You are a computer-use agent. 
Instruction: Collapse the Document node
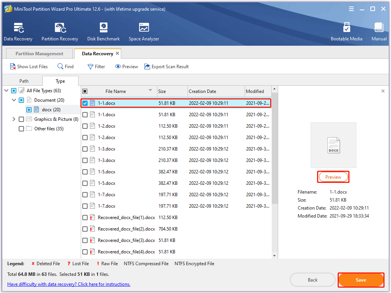point(14,100)
